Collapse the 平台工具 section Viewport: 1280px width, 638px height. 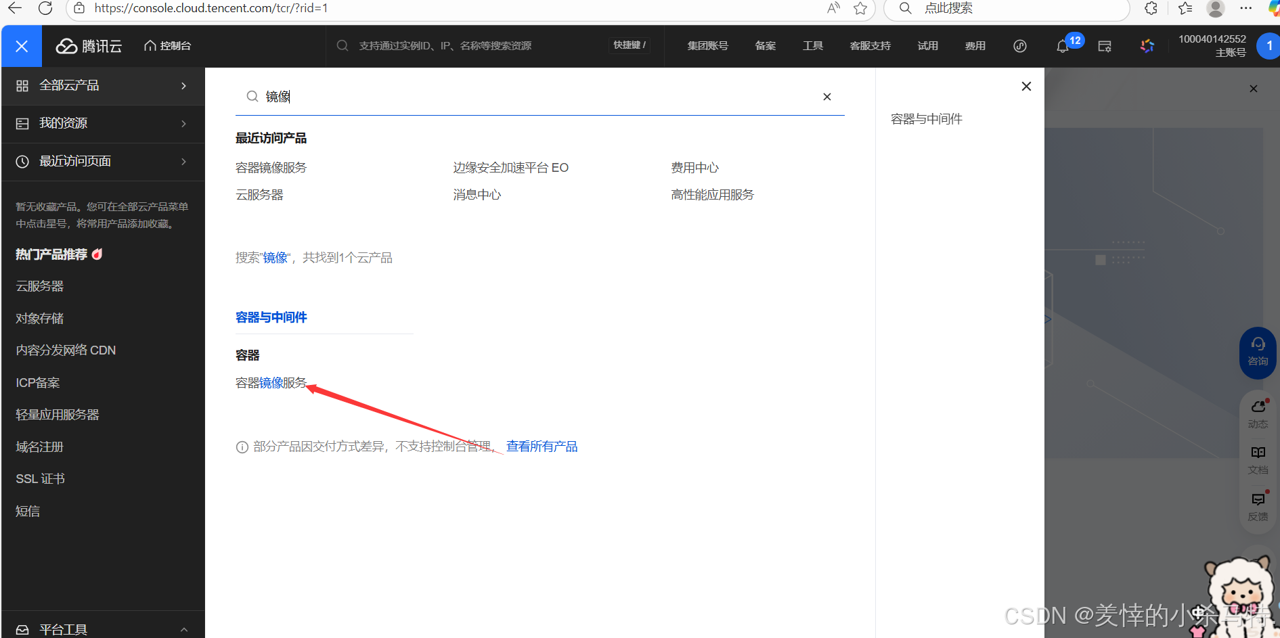[x=103, y=629]
